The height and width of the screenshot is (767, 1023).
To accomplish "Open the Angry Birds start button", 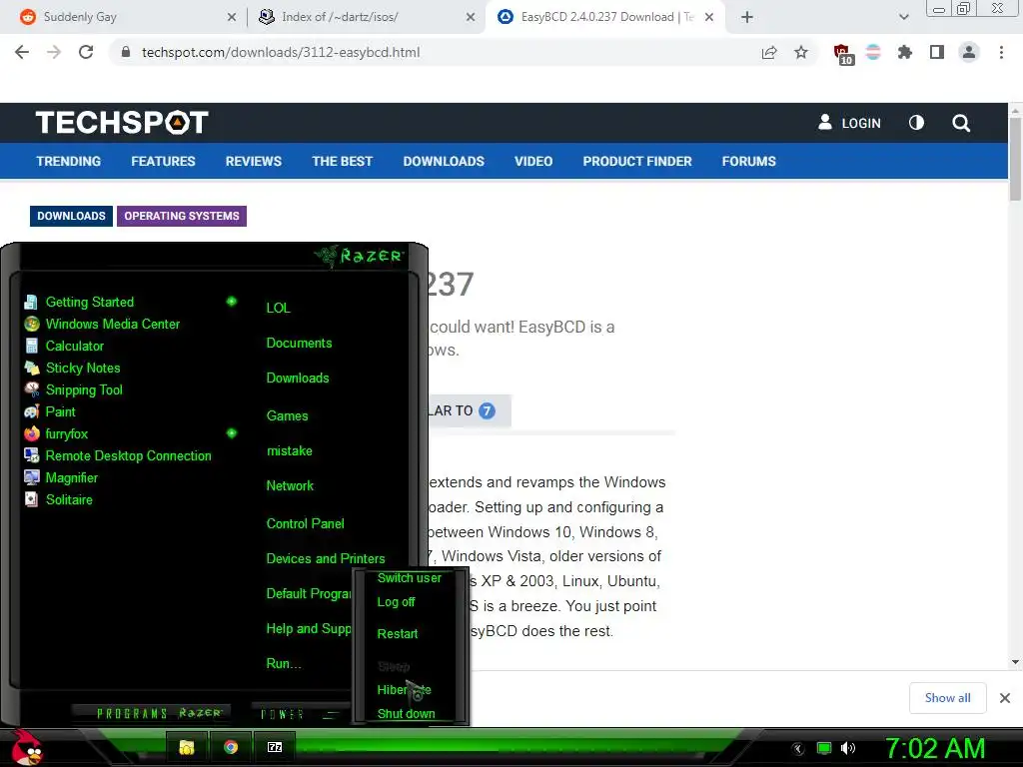I will (26, 747).
